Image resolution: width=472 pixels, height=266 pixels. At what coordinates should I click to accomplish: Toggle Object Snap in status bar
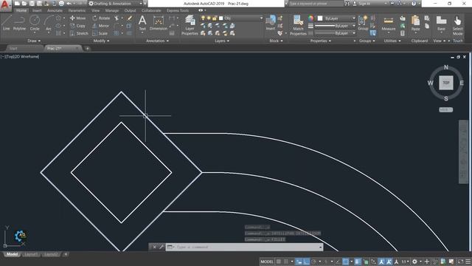346,262
